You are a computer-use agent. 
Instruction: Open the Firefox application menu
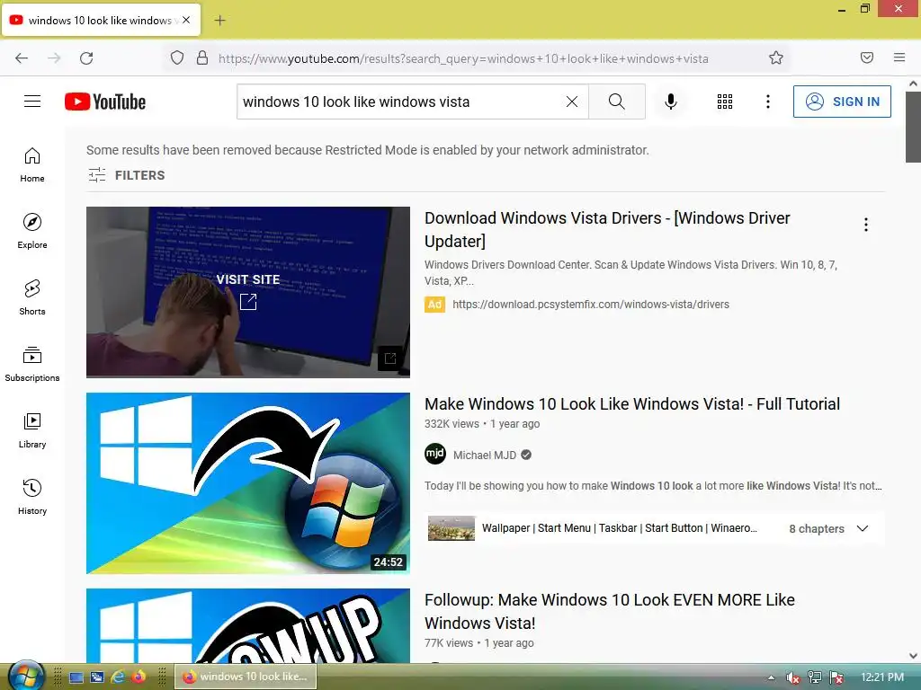coord(899,57)
